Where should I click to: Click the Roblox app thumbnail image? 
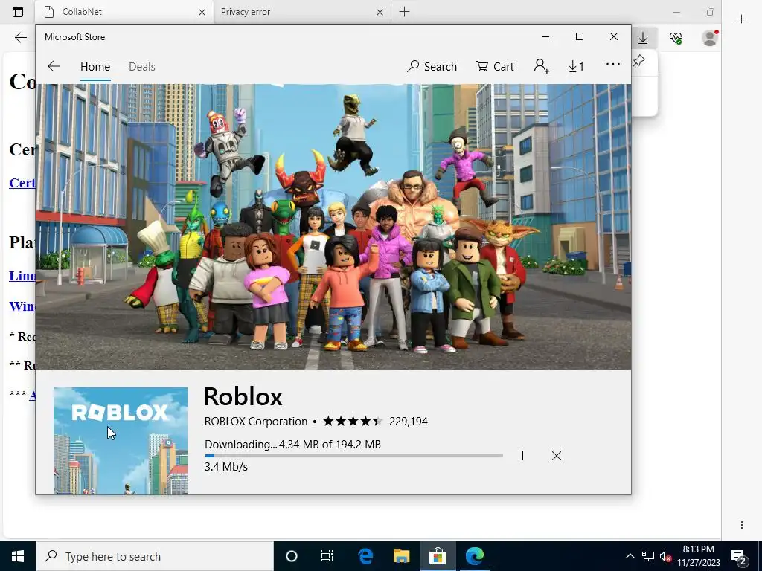tap(121, 441)
